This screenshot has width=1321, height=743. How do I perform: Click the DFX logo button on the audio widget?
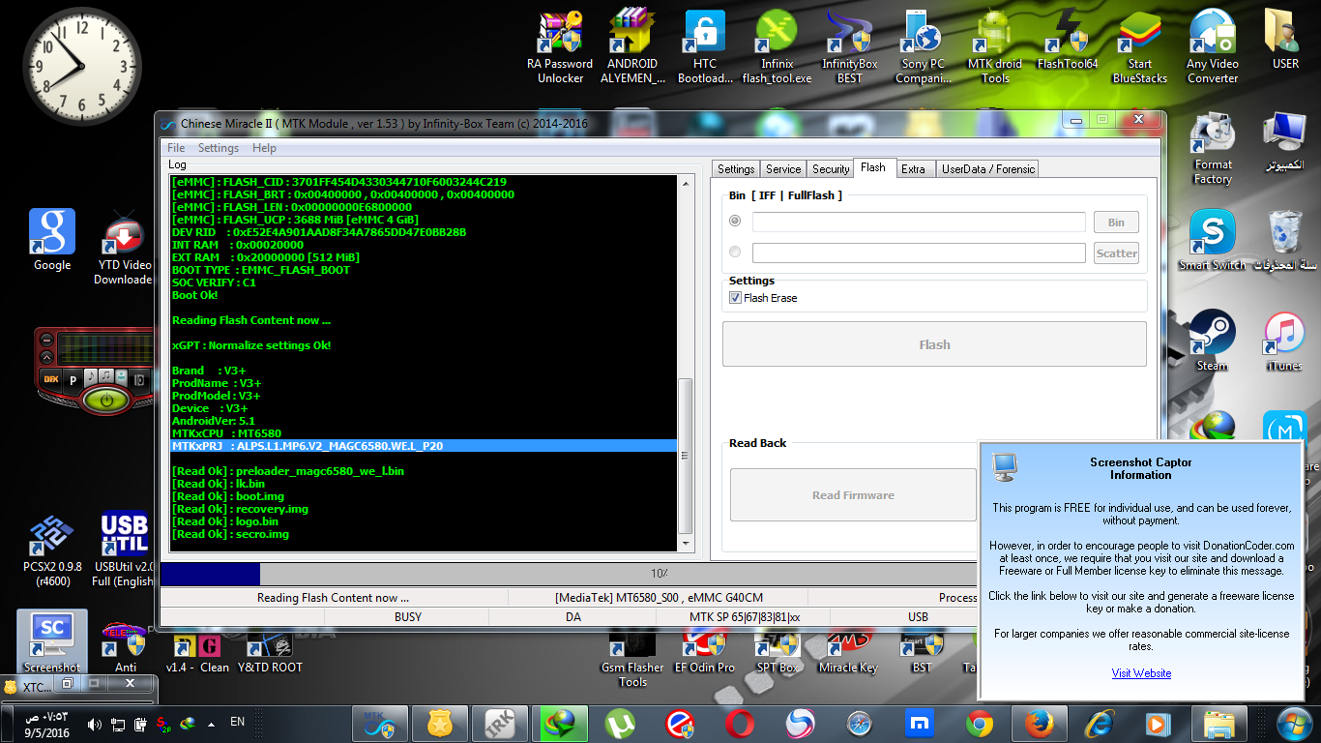pos(50,379)
